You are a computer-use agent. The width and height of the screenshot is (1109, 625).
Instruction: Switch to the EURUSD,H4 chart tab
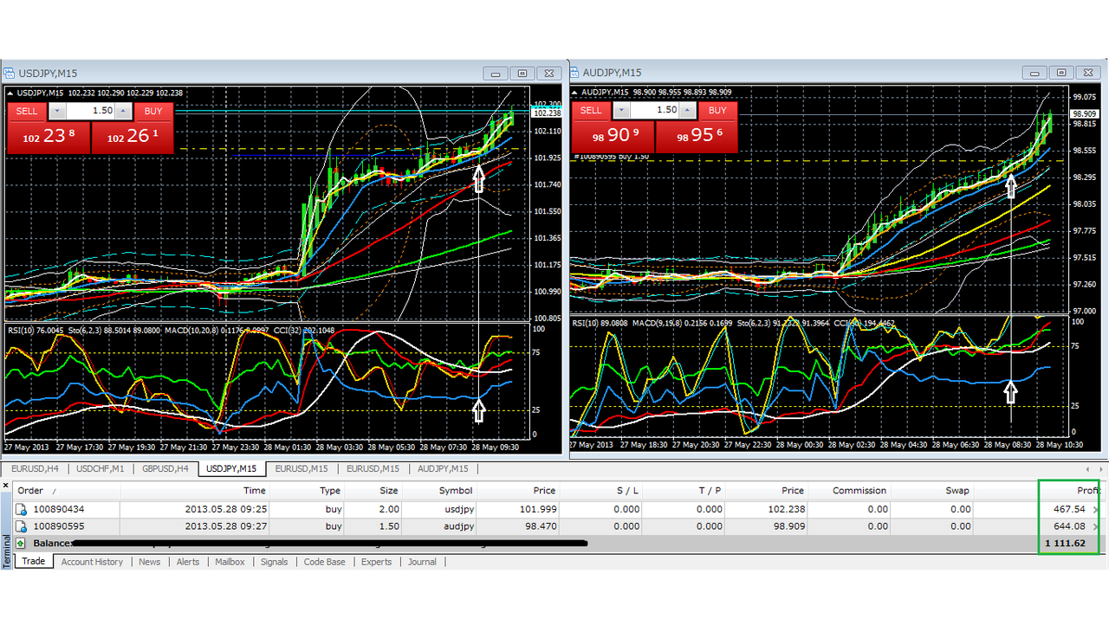coord(35,468)
